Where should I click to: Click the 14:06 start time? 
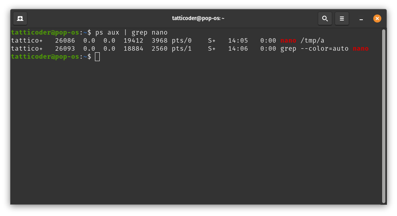click(238, 49)
